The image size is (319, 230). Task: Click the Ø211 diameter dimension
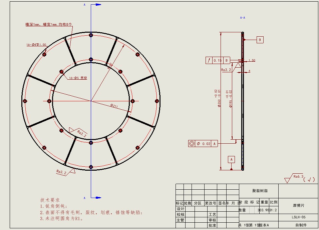point(115,106)
